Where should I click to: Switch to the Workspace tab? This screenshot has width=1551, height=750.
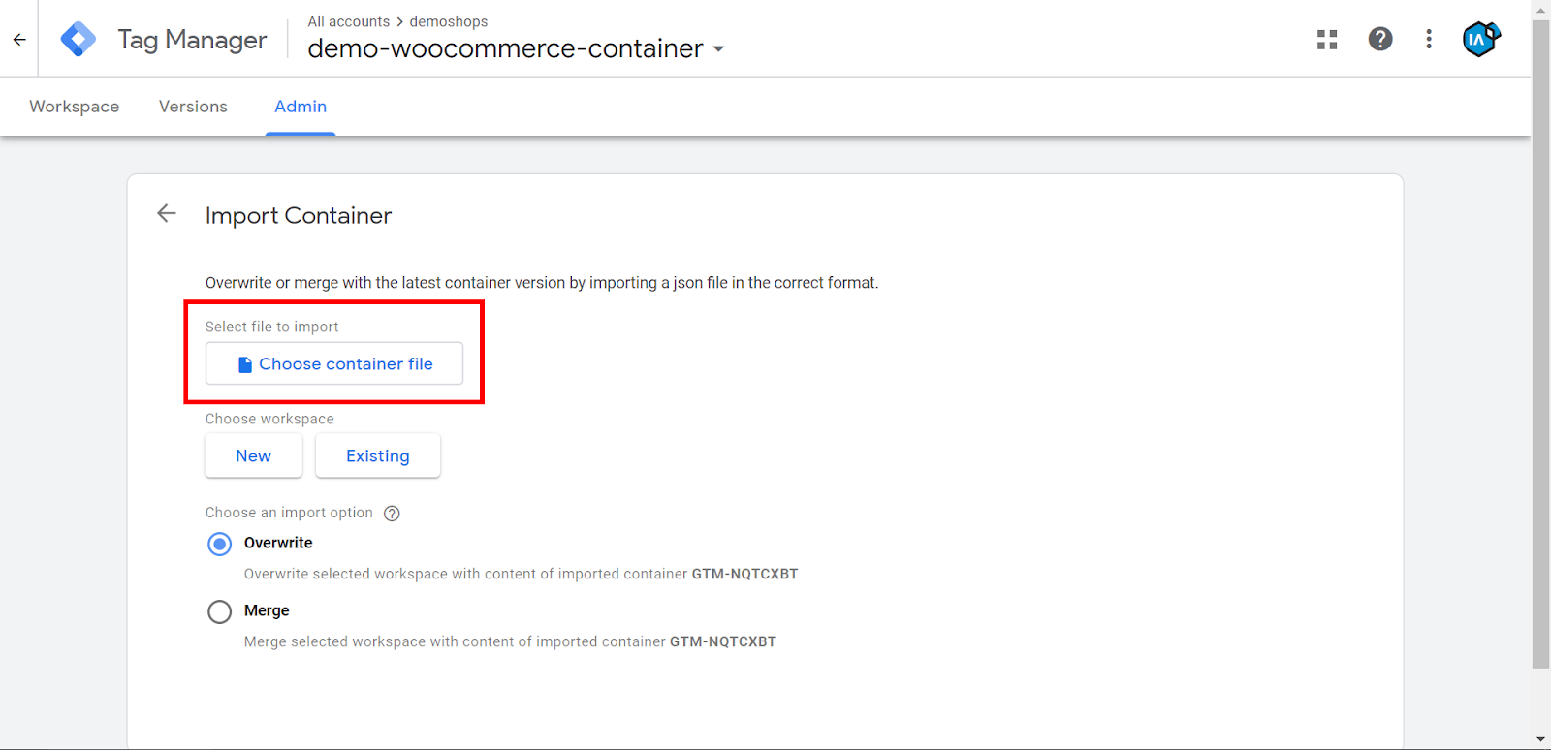[x=75, y=107]
